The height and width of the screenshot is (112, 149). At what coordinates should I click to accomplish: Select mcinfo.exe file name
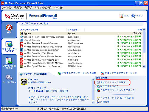tap(73, 60)
